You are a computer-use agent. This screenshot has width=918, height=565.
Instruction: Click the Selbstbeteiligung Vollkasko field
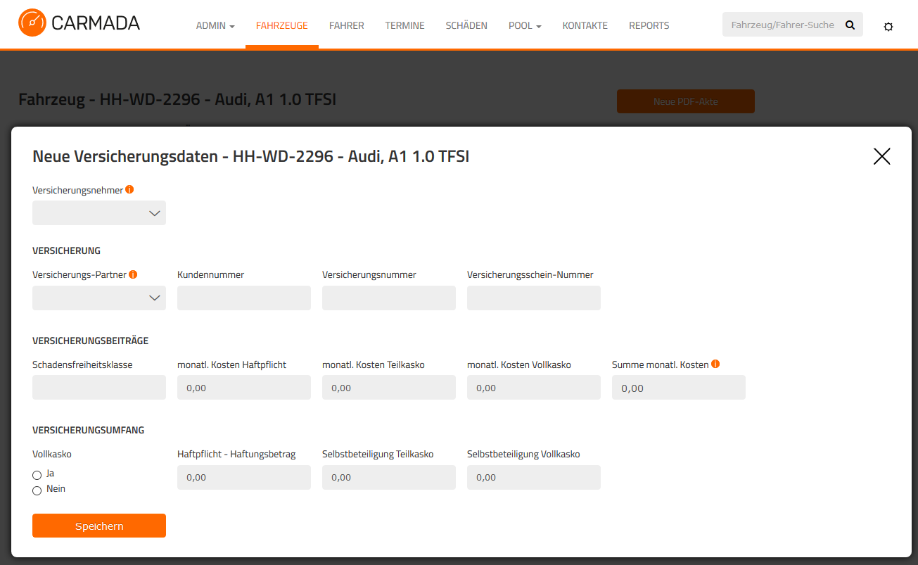point(534,477)
